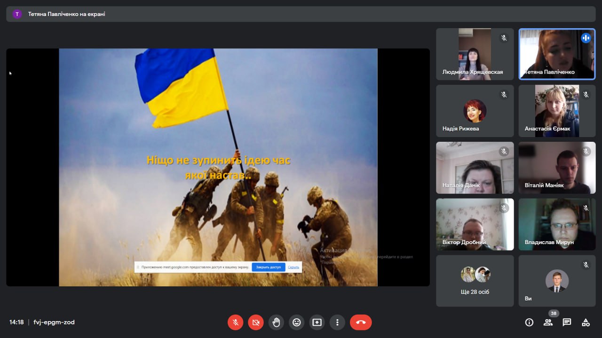Click the present screen icon
602x338 pixels.
coord(317,322)
